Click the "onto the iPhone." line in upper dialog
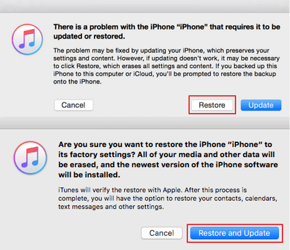The width and height of the screenshot is (290, 250). [77, 81]
